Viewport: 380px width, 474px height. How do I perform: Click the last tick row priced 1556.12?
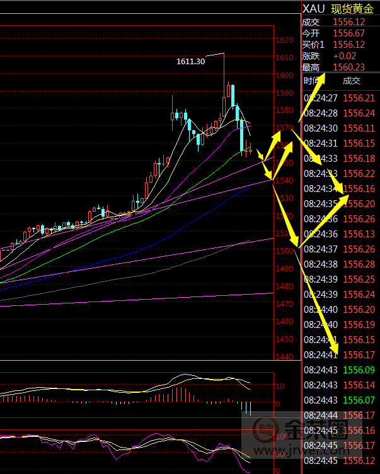(x=340, y=461)
